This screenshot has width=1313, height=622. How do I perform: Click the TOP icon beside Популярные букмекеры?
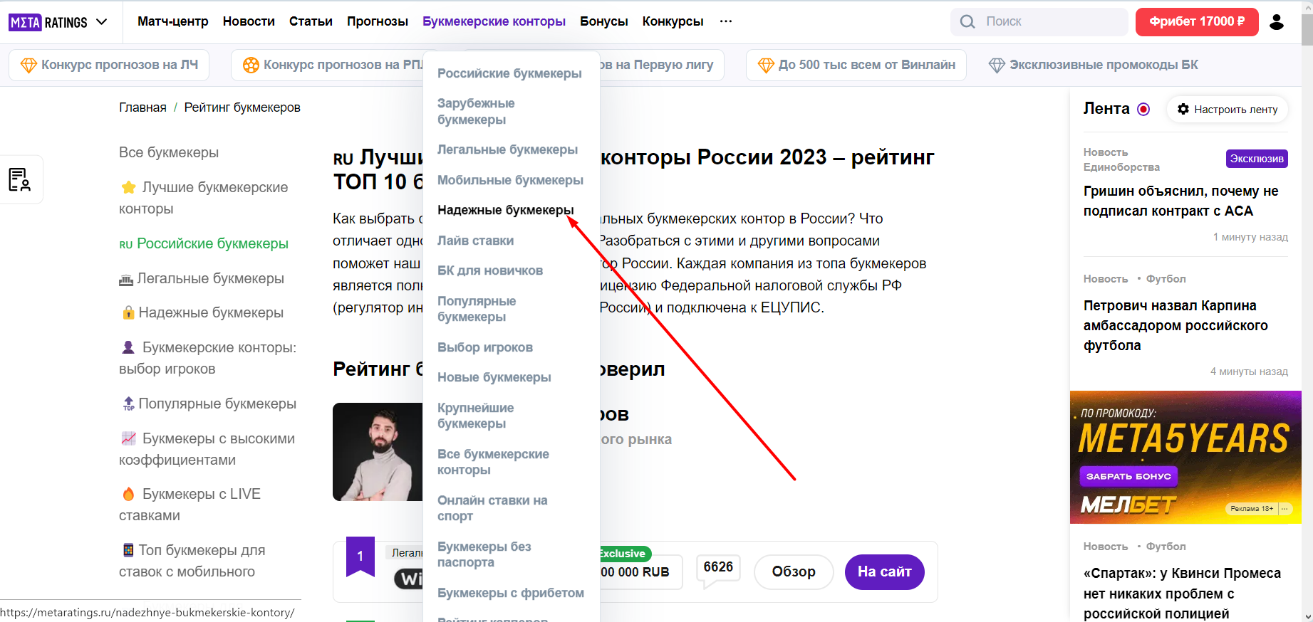coord(128,404)
